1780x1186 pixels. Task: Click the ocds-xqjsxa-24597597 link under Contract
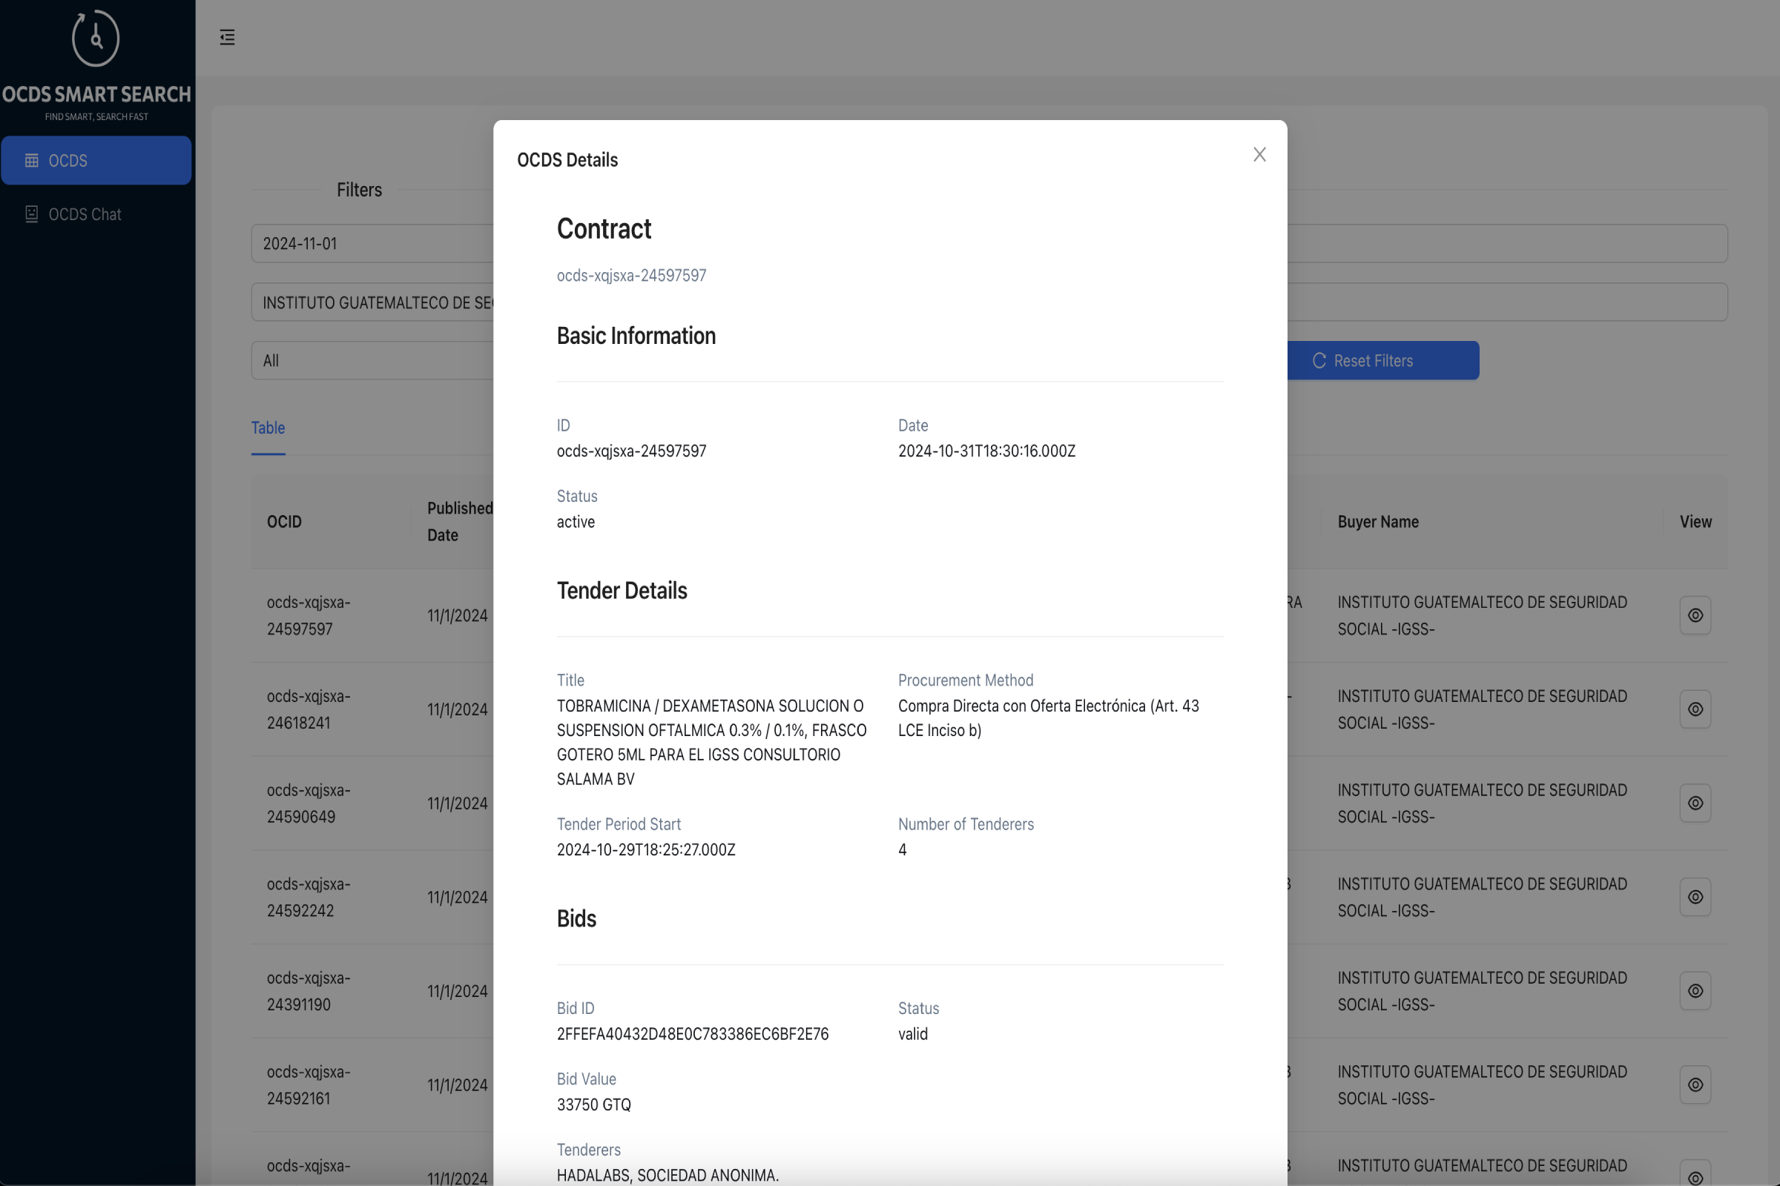(631, 275)
